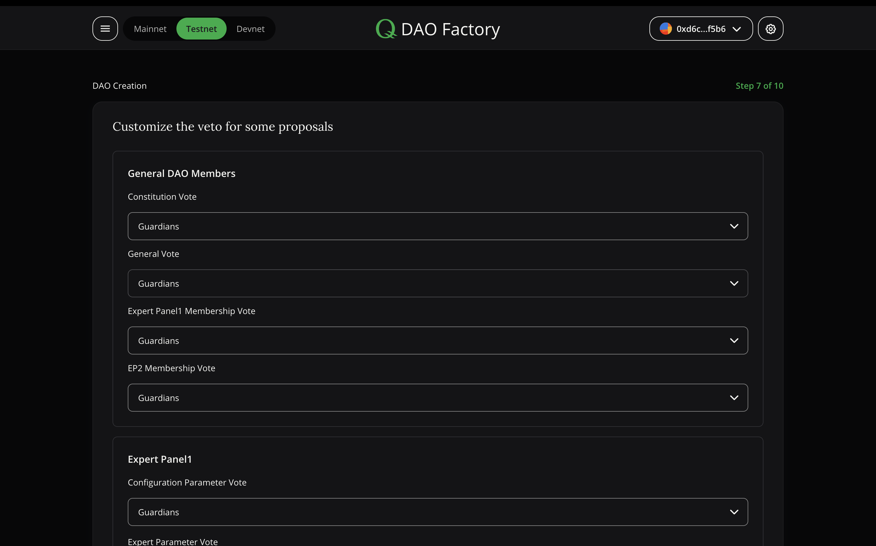Click the wallet address 0xd6c...f5b6 icon

click(x=665, y=28)
